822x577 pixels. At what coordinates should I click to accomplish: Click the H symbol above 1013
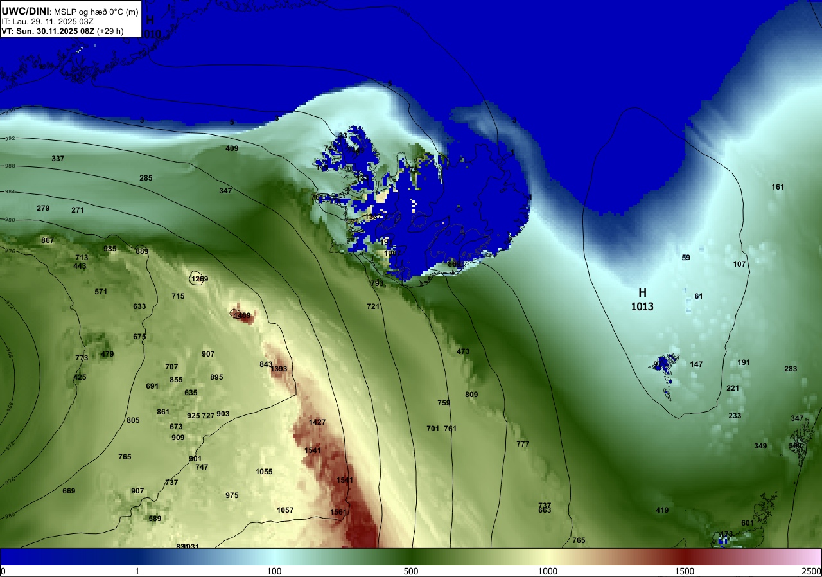[642, 293]
